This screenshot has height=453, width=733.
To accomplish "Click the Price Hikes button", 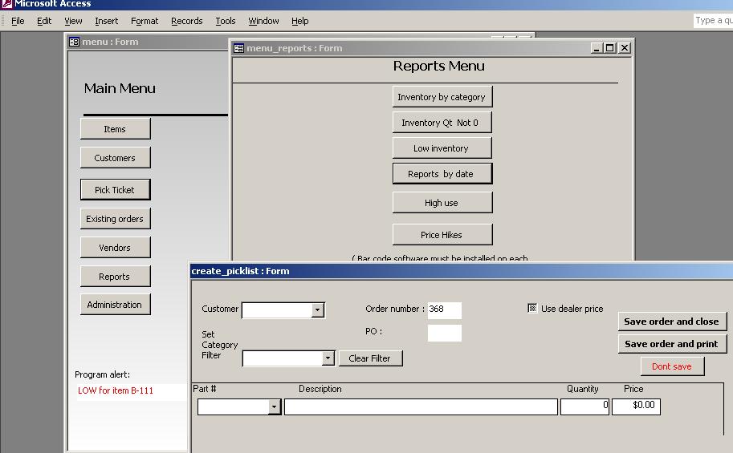I will [x=442, y=234].
